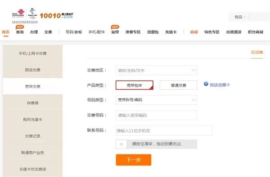Open the 号码类型 dropdown
The height and width of the screenshot is (177, 270).
[x=156, y=100]
